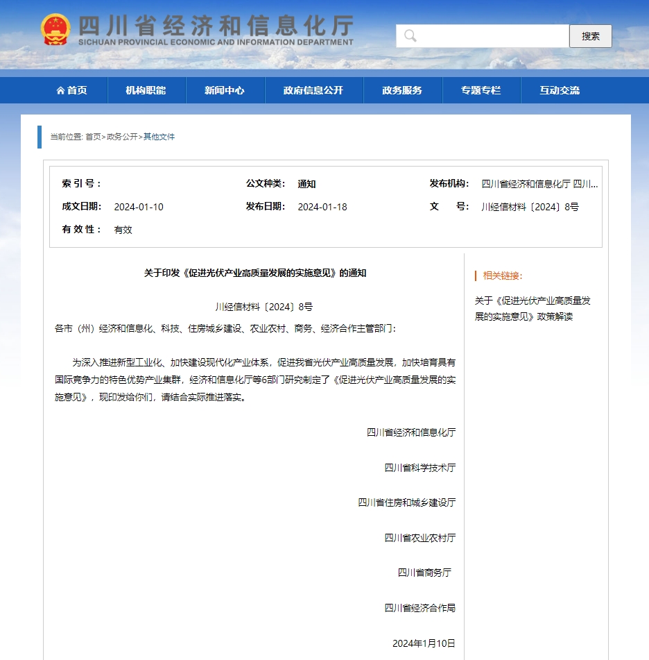
Task: Click the 文号 value 川经信材料〔2024〕8号 in info table
Action: [530, 207]
